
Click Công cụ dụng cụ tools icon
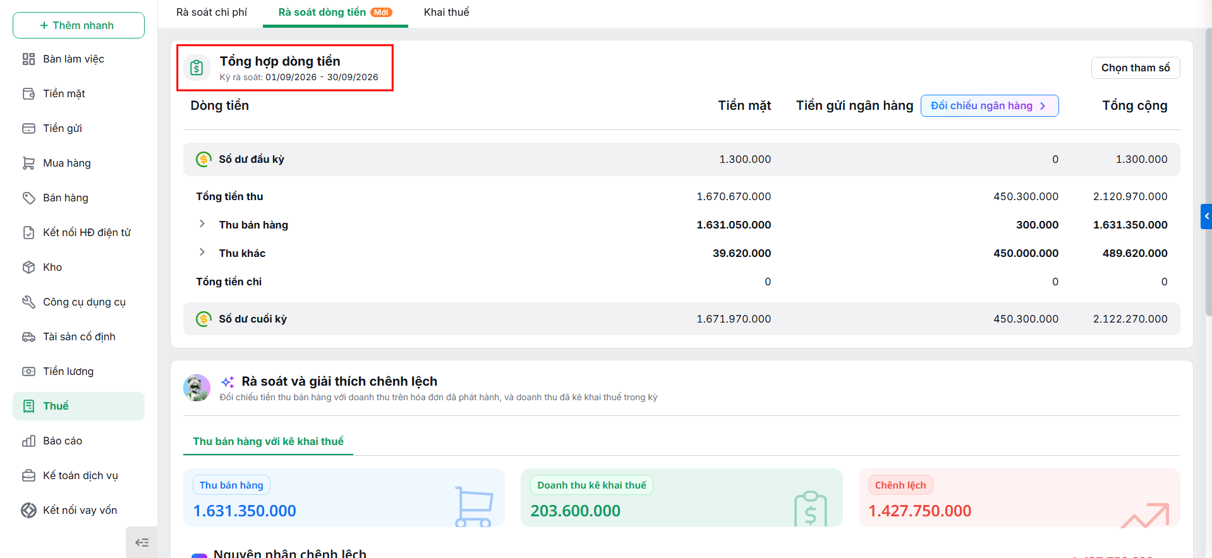(x=28, y=302)
